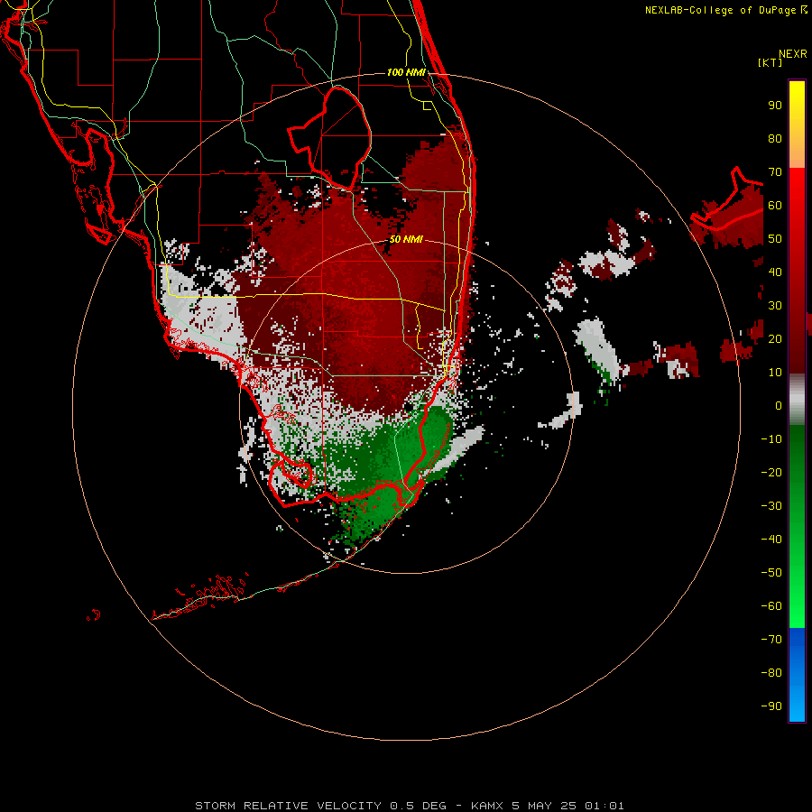Viewport: 812px width, 812px height.
Task: Pick the blue segment of the color bar
Action: click(797, 675)
